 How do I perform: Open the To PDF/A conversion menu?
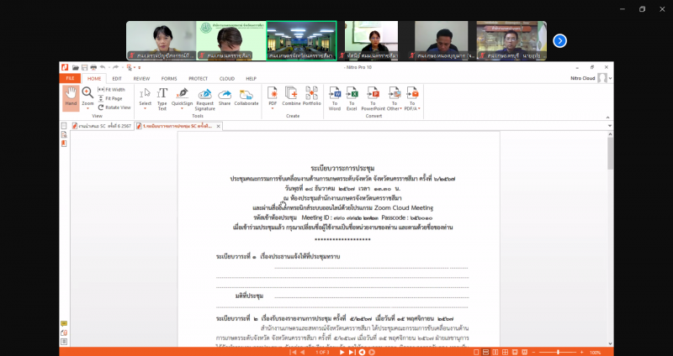[x=412, y=98]
